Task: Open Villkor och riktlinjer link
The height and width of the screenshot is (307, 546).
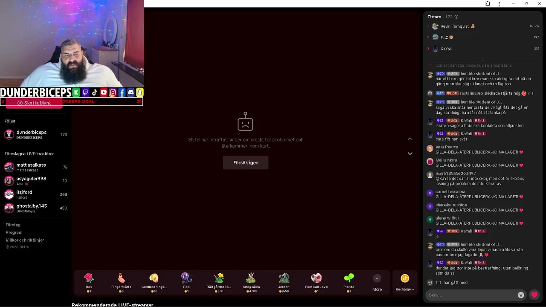Action: tap(25, 240)
